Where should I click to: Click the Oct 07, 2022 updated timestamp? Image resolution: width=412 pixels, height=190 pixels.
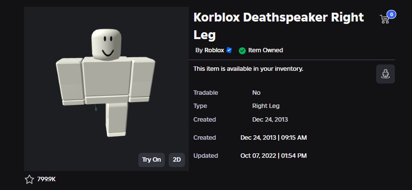click(x=274, y=156)
